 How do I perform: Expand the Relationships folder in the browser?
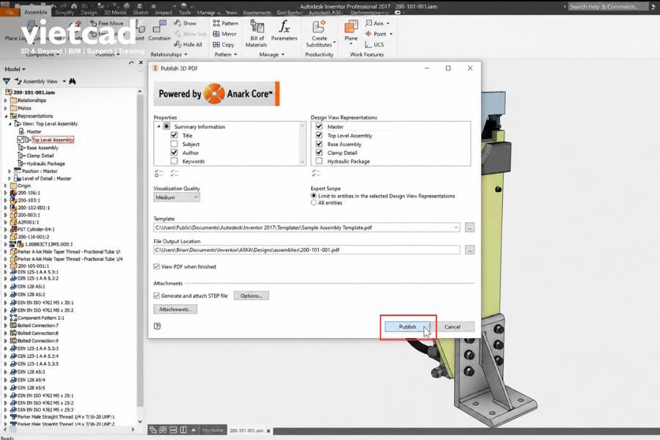pyautogui.click(x=5, y=100)
